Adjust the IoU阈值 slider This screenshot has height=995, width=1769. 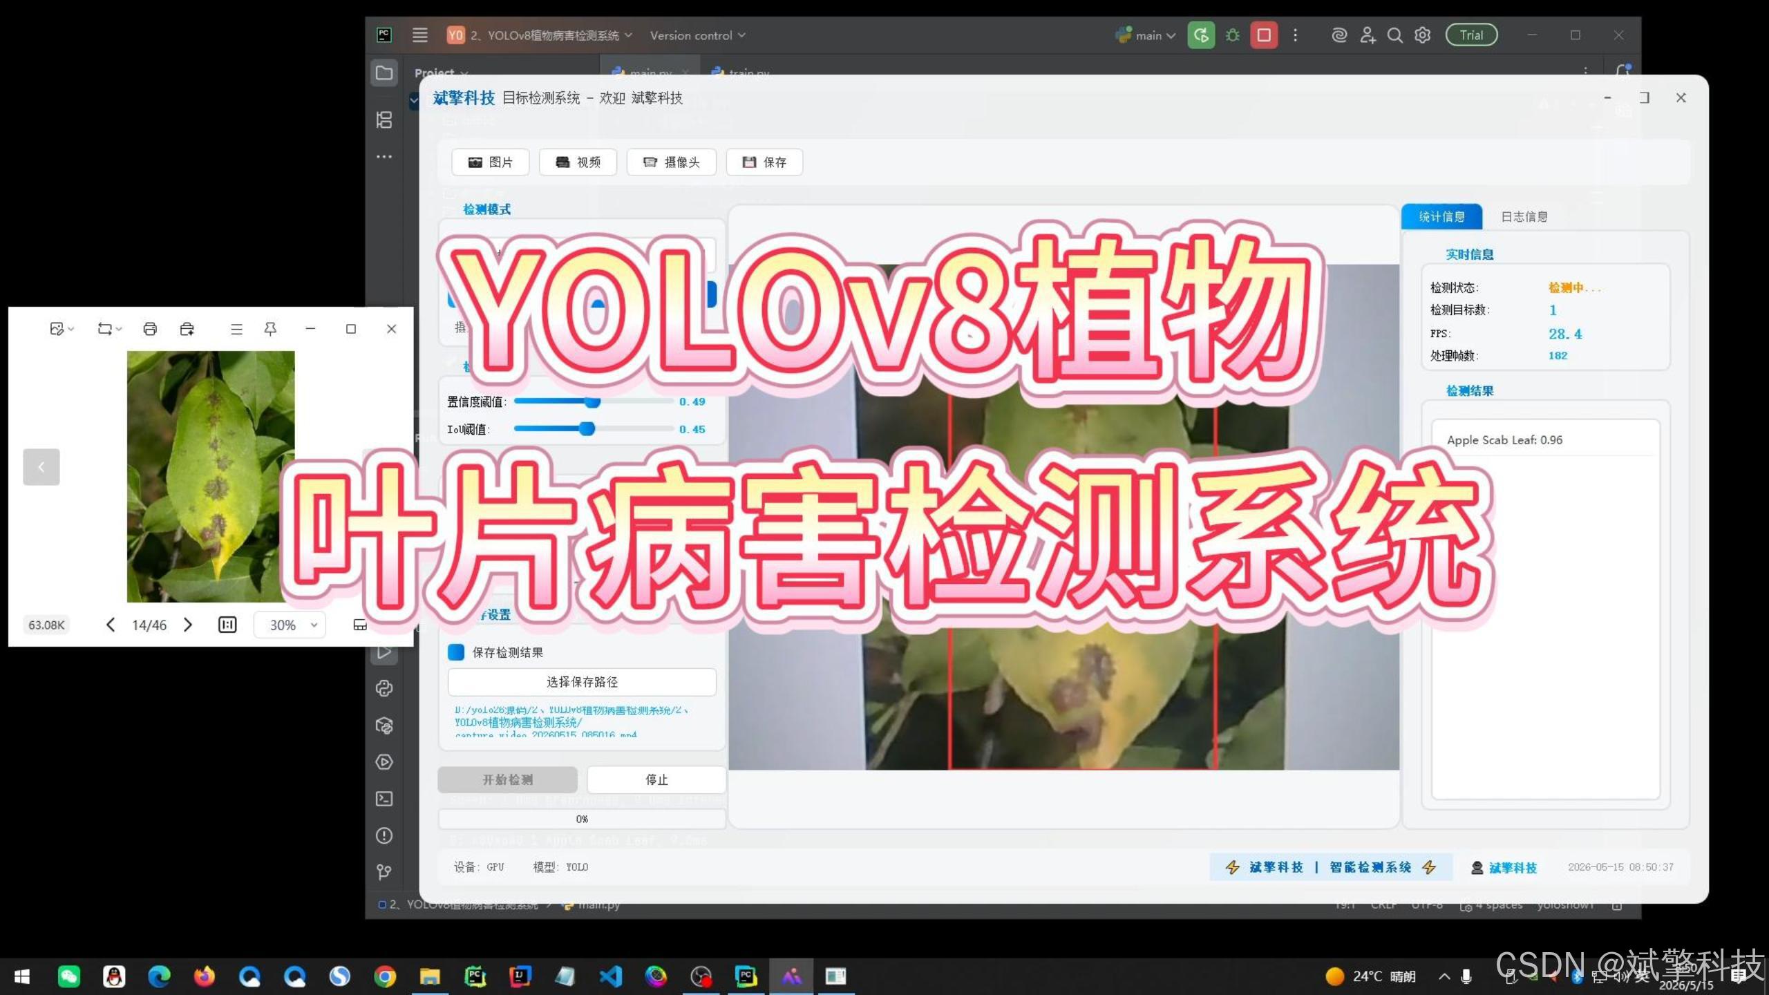pos(594,429)
